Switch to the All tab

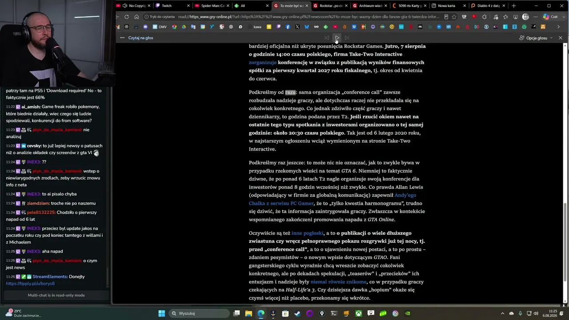[x=252, y=6]
